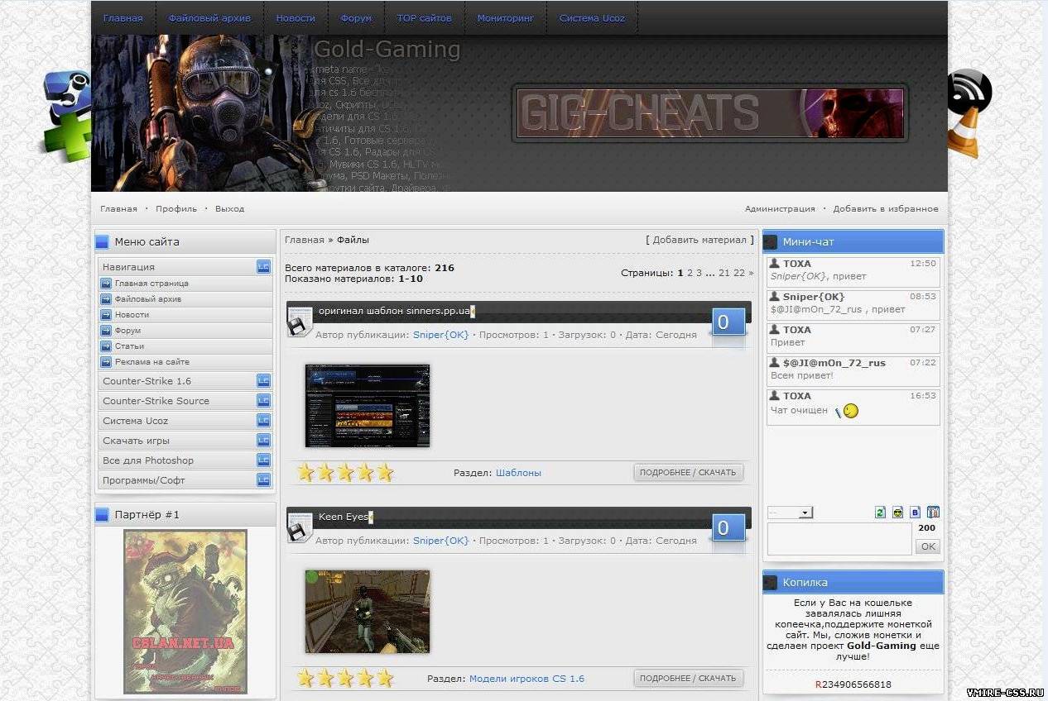Click the arrow icon beside Главная страница
This screenshot has height=701, width=1048.
coord(106,284)
